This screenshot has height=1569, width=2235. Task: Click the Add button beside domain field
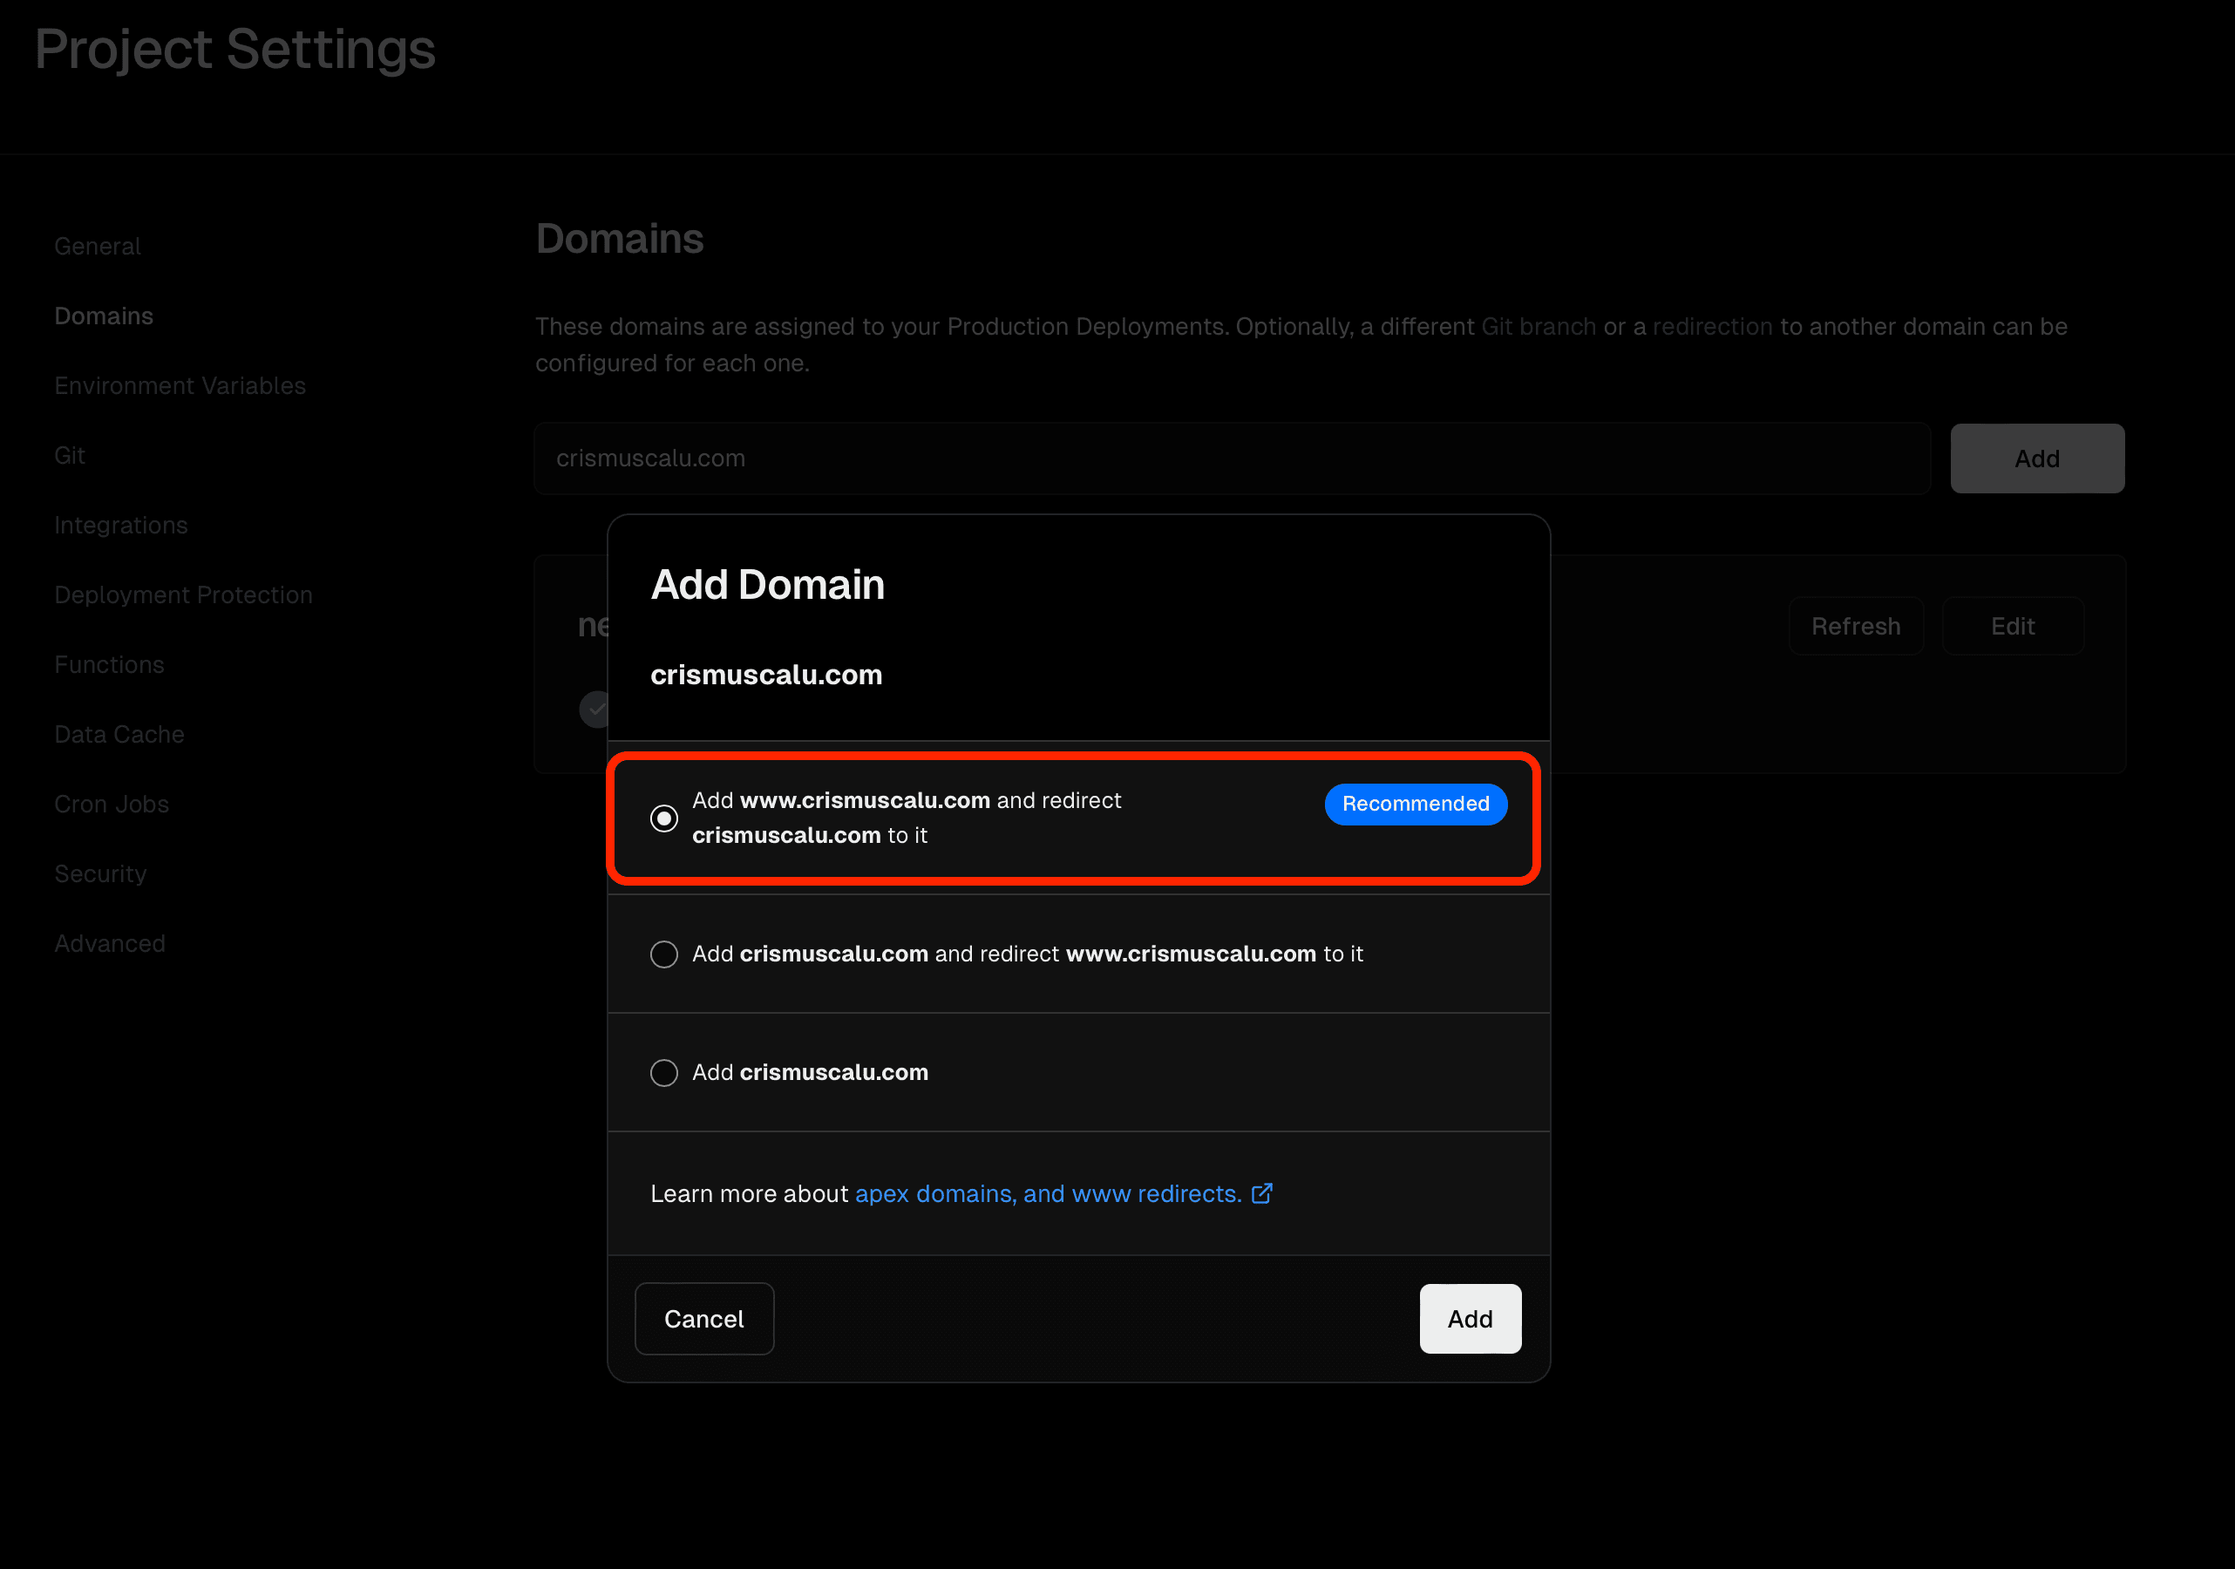point(2036,458)
